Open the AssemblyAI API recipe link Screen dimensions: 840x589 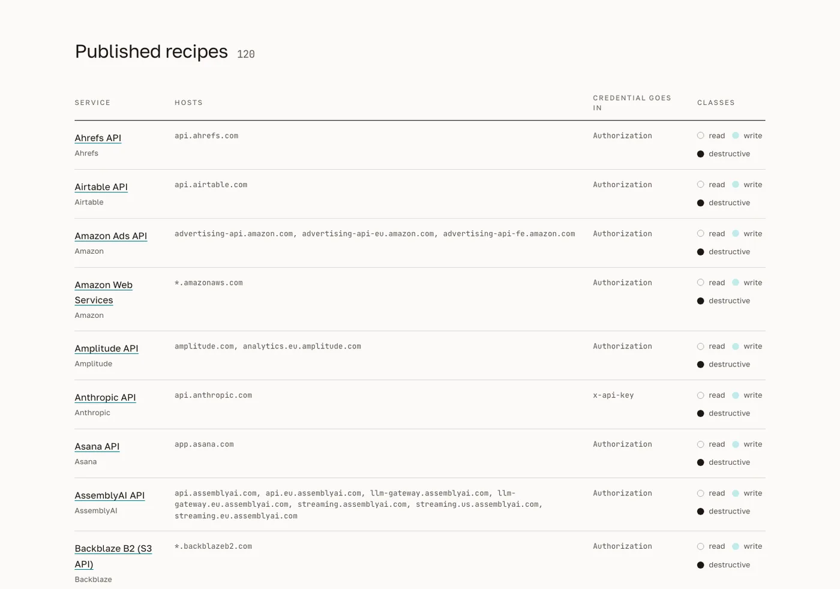coord(110,495)
